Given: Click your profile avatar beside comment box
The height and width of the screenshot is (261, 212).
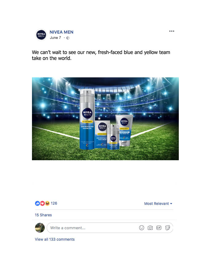Looking at the screenshot, I should click(x=40, y=227).
